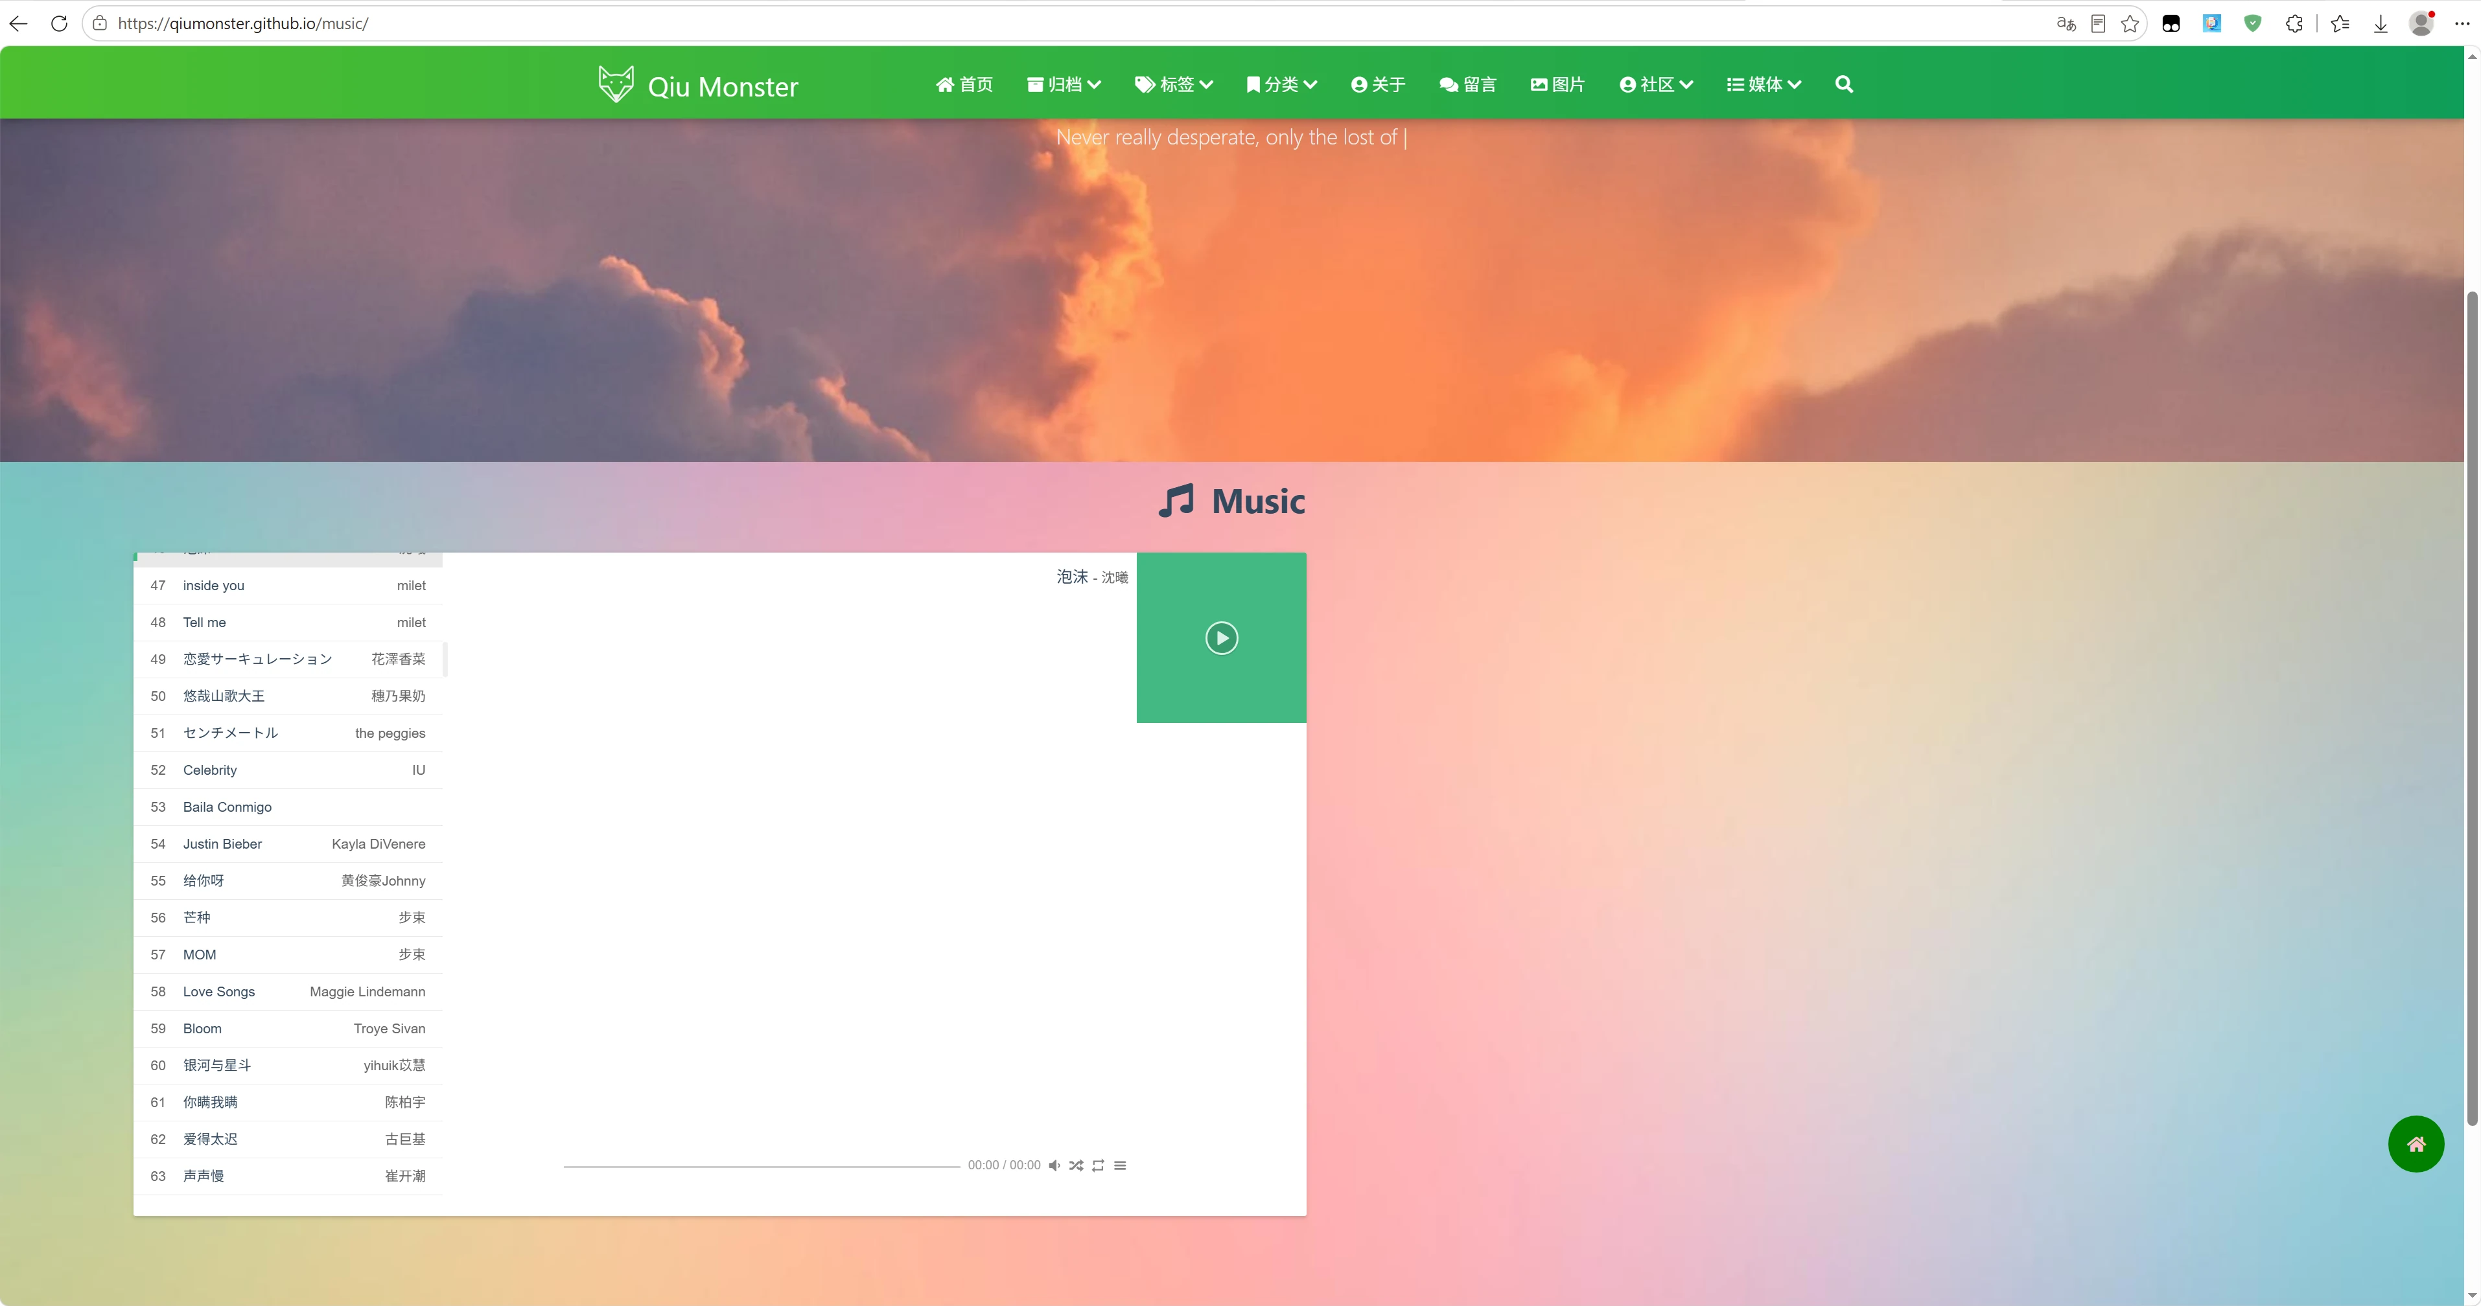Open the browser downloads icon
Viewport: 2481px width, 1306px height.
pyautogui.click(x=2381, y=24)
